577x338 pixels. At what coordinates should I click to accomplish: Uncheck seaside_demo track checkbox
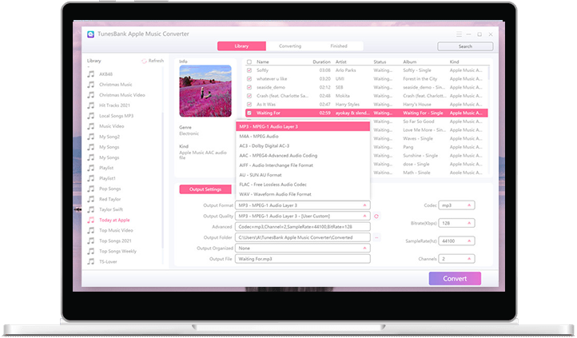pos(249,88)
